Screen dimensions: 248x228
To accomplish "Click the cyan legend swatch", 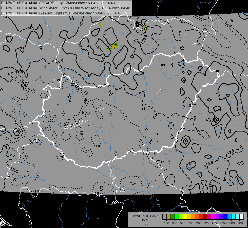I will tap(234, 217).
